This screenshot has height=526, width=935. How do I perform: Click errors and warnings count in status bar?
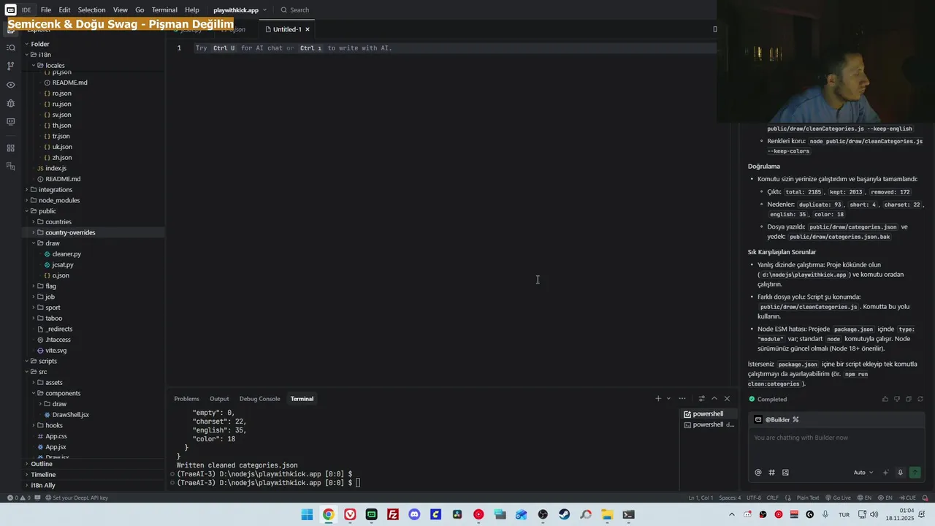point(18,498)
